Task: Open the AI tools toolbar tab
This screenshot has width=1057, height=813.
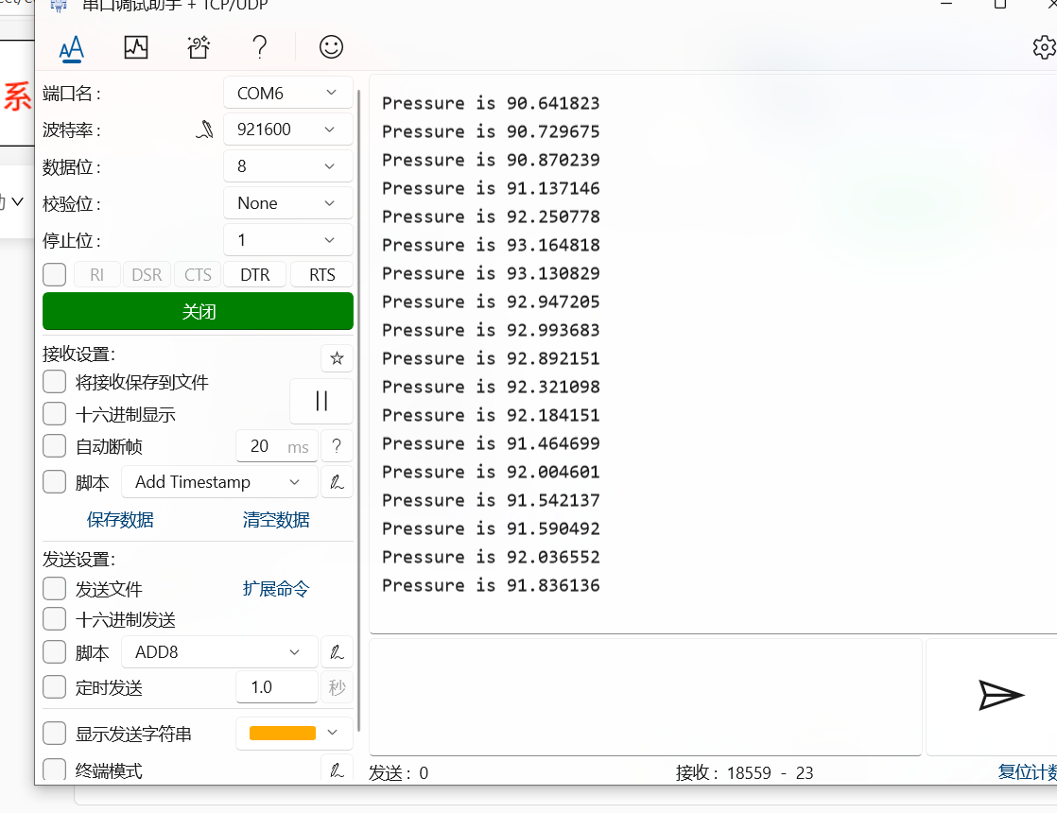Action: (199, 47)
